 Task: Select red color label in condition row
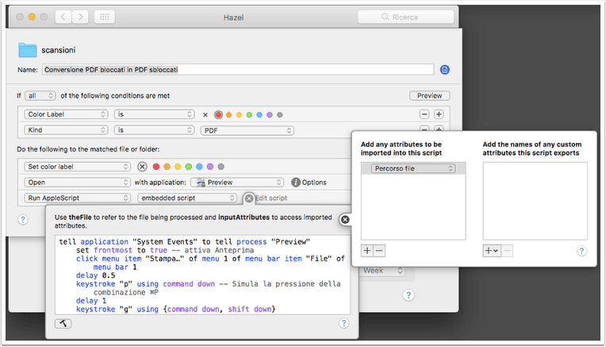click(x=218, y=114)
